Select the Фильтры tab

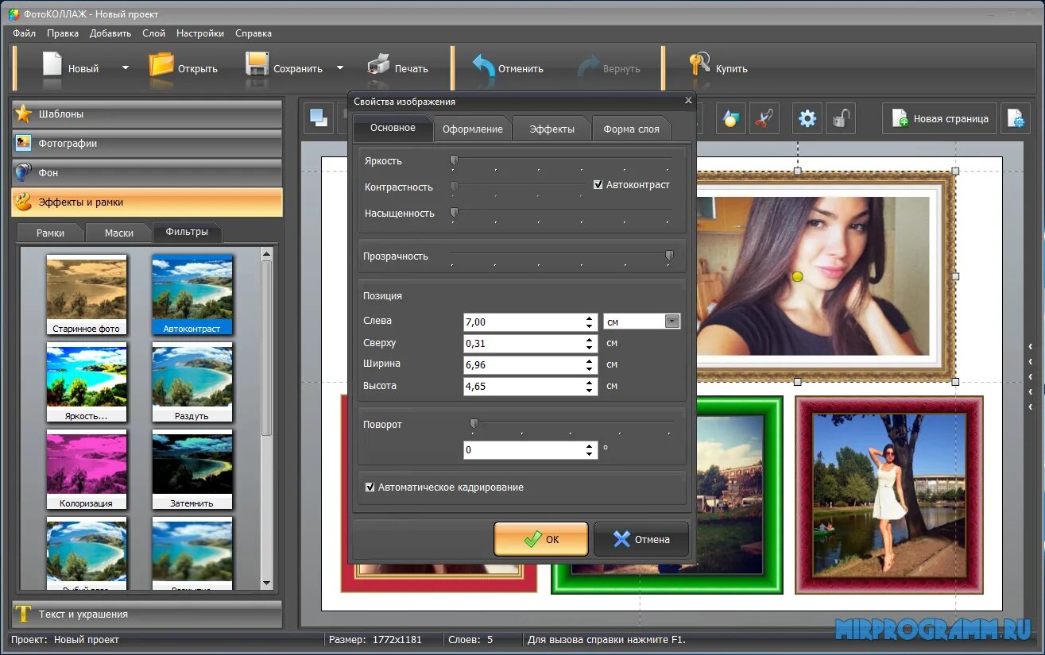187,232
